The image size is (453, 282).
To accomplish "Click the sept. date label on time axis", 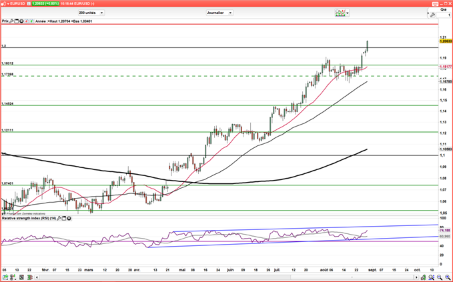I will click(x=373, y=270).
